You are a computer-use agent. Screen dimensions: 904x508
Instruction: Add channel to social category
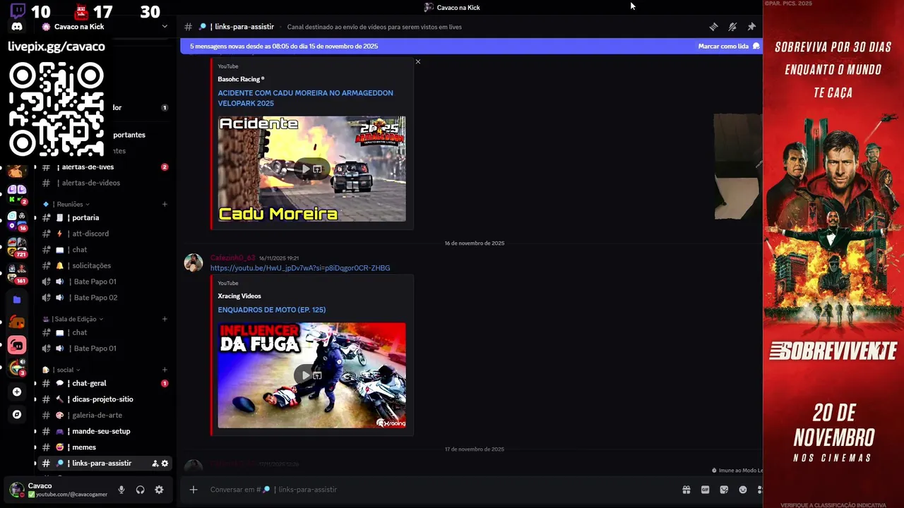coord(165,370)
